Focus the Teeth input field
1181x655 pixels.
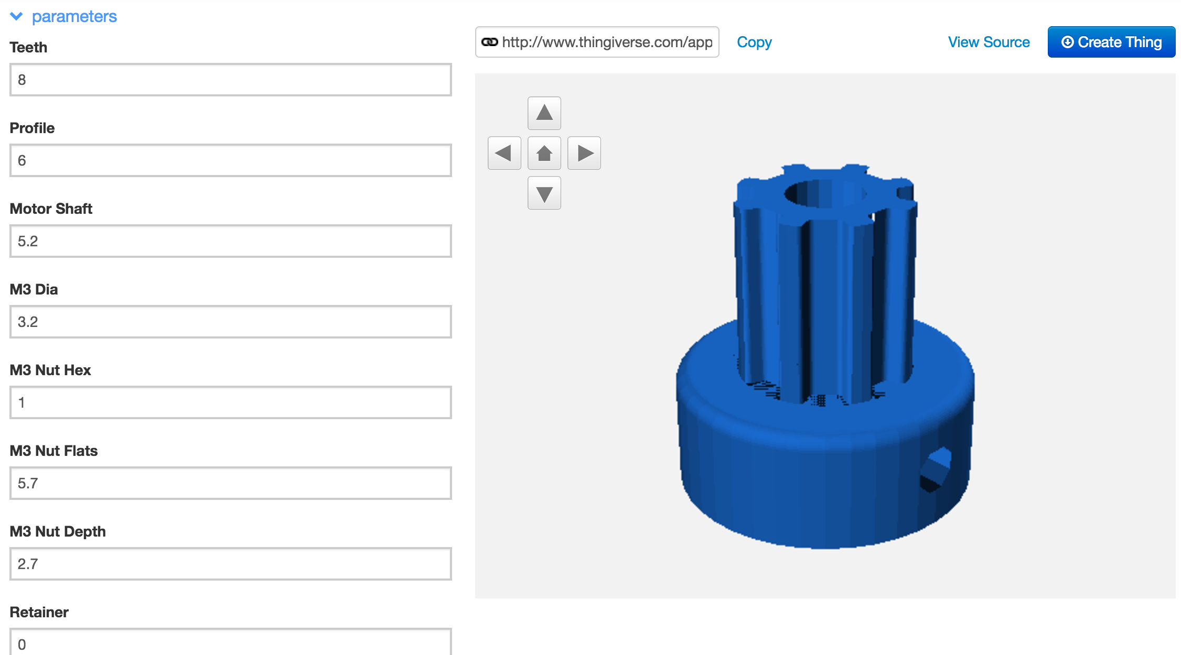[230, 80]
